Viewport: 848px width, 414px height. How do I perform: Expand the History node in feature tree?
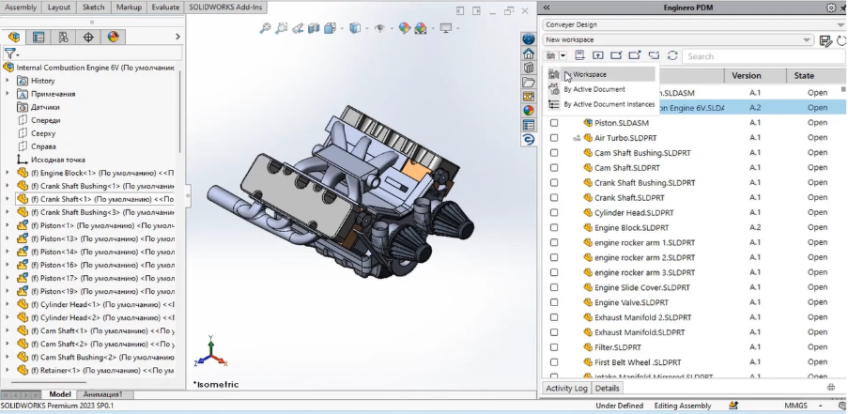click(8, 81)
